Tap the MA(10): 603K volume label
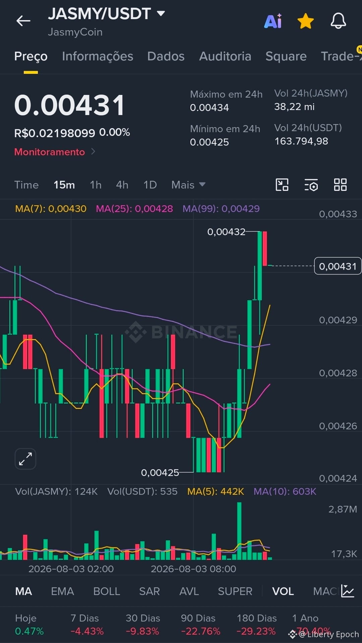 coord(285,491)
